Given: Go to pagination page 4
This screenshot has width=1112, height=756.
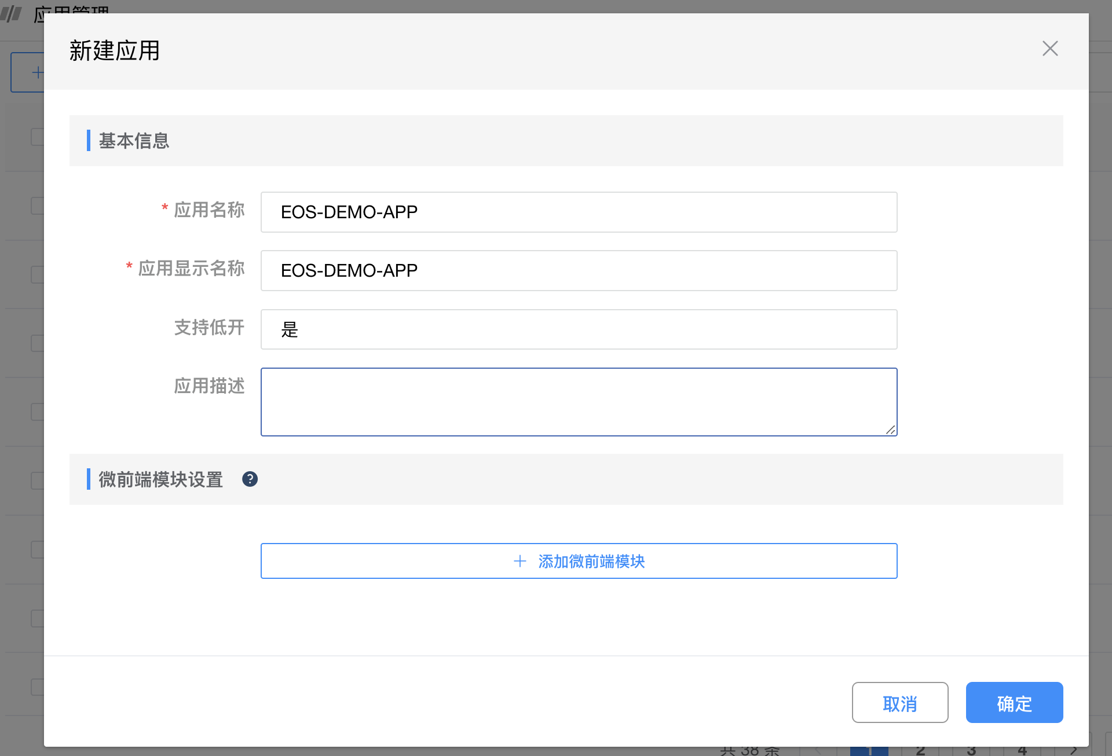Looking at the screenshot, I should click(1022, 751).
